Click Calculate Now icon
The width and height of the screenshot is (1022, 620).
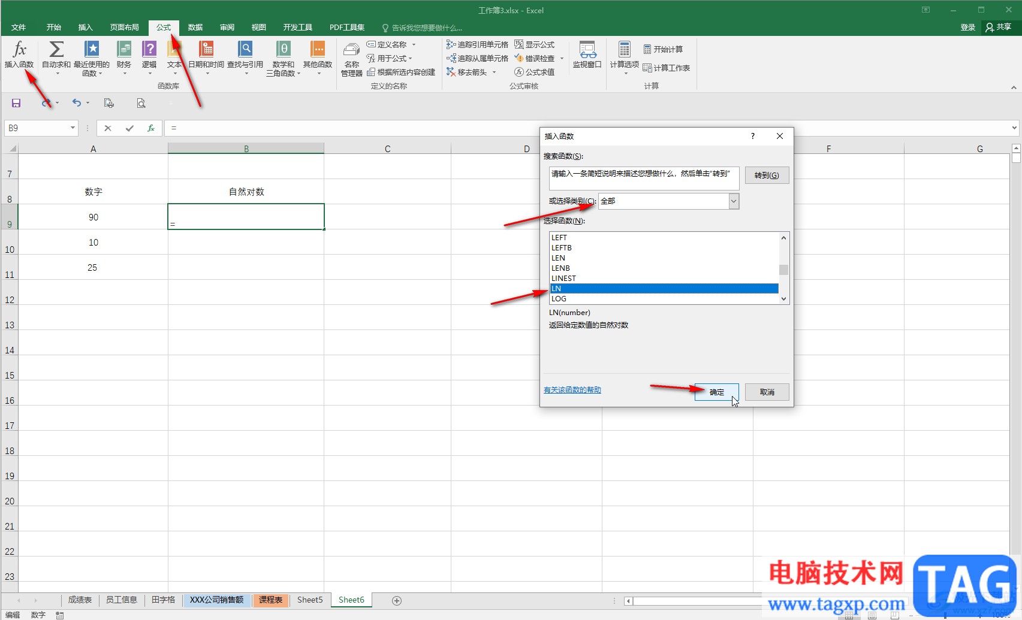click(647, 49)
